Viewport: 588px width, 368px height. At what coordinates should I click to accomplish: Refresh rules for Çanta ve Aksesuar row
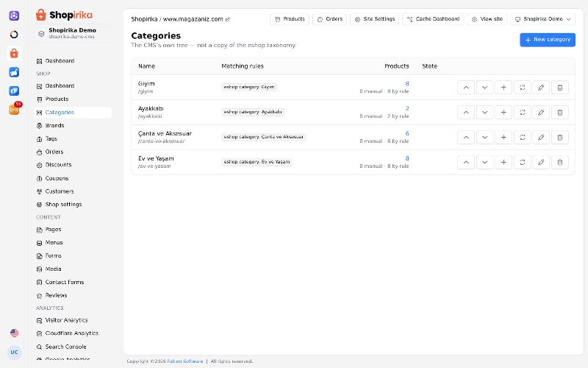(522, 138)
